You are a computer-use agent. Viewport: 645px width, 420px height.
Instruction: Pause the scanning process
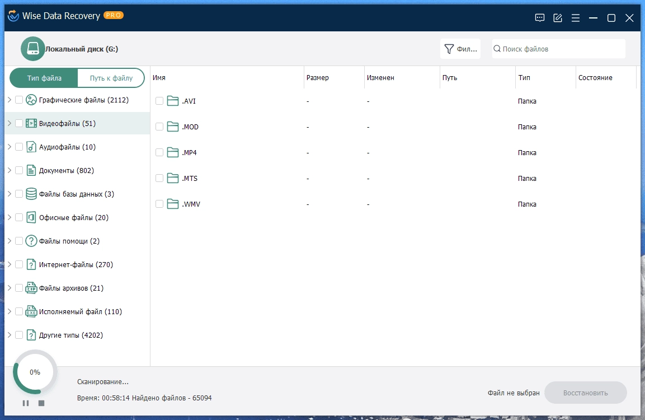26,403
